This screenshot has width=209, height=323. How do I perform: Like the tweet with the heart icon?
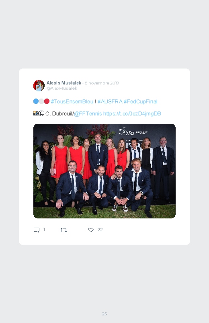coord(91,230)
